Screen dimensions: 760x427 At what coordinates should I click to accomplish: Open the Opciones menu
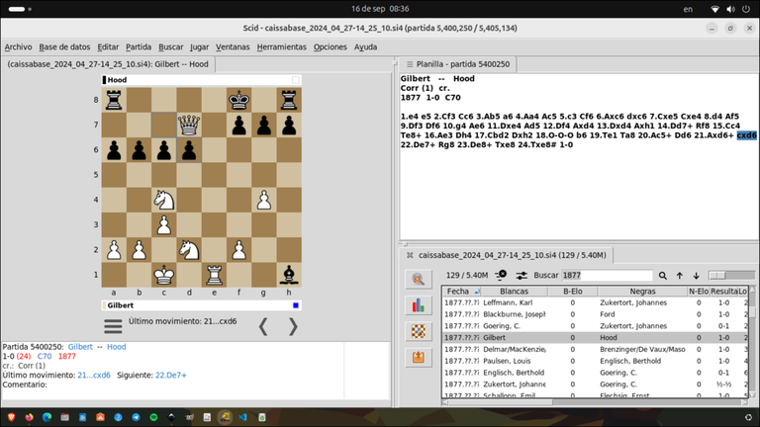(331, 47)
